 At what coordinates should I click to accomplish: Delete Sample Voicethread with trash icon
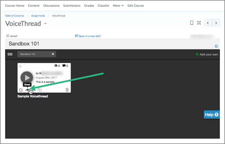67,90
